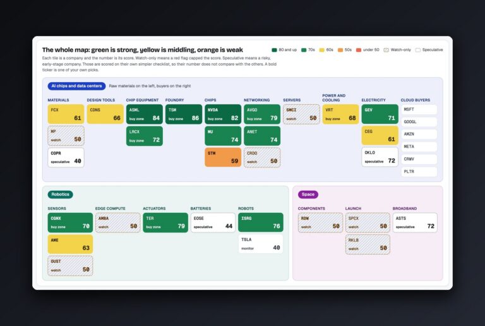485x326 pixels.
Task: Click the '80 and up' legend swatch
Action: pos(274,50)
